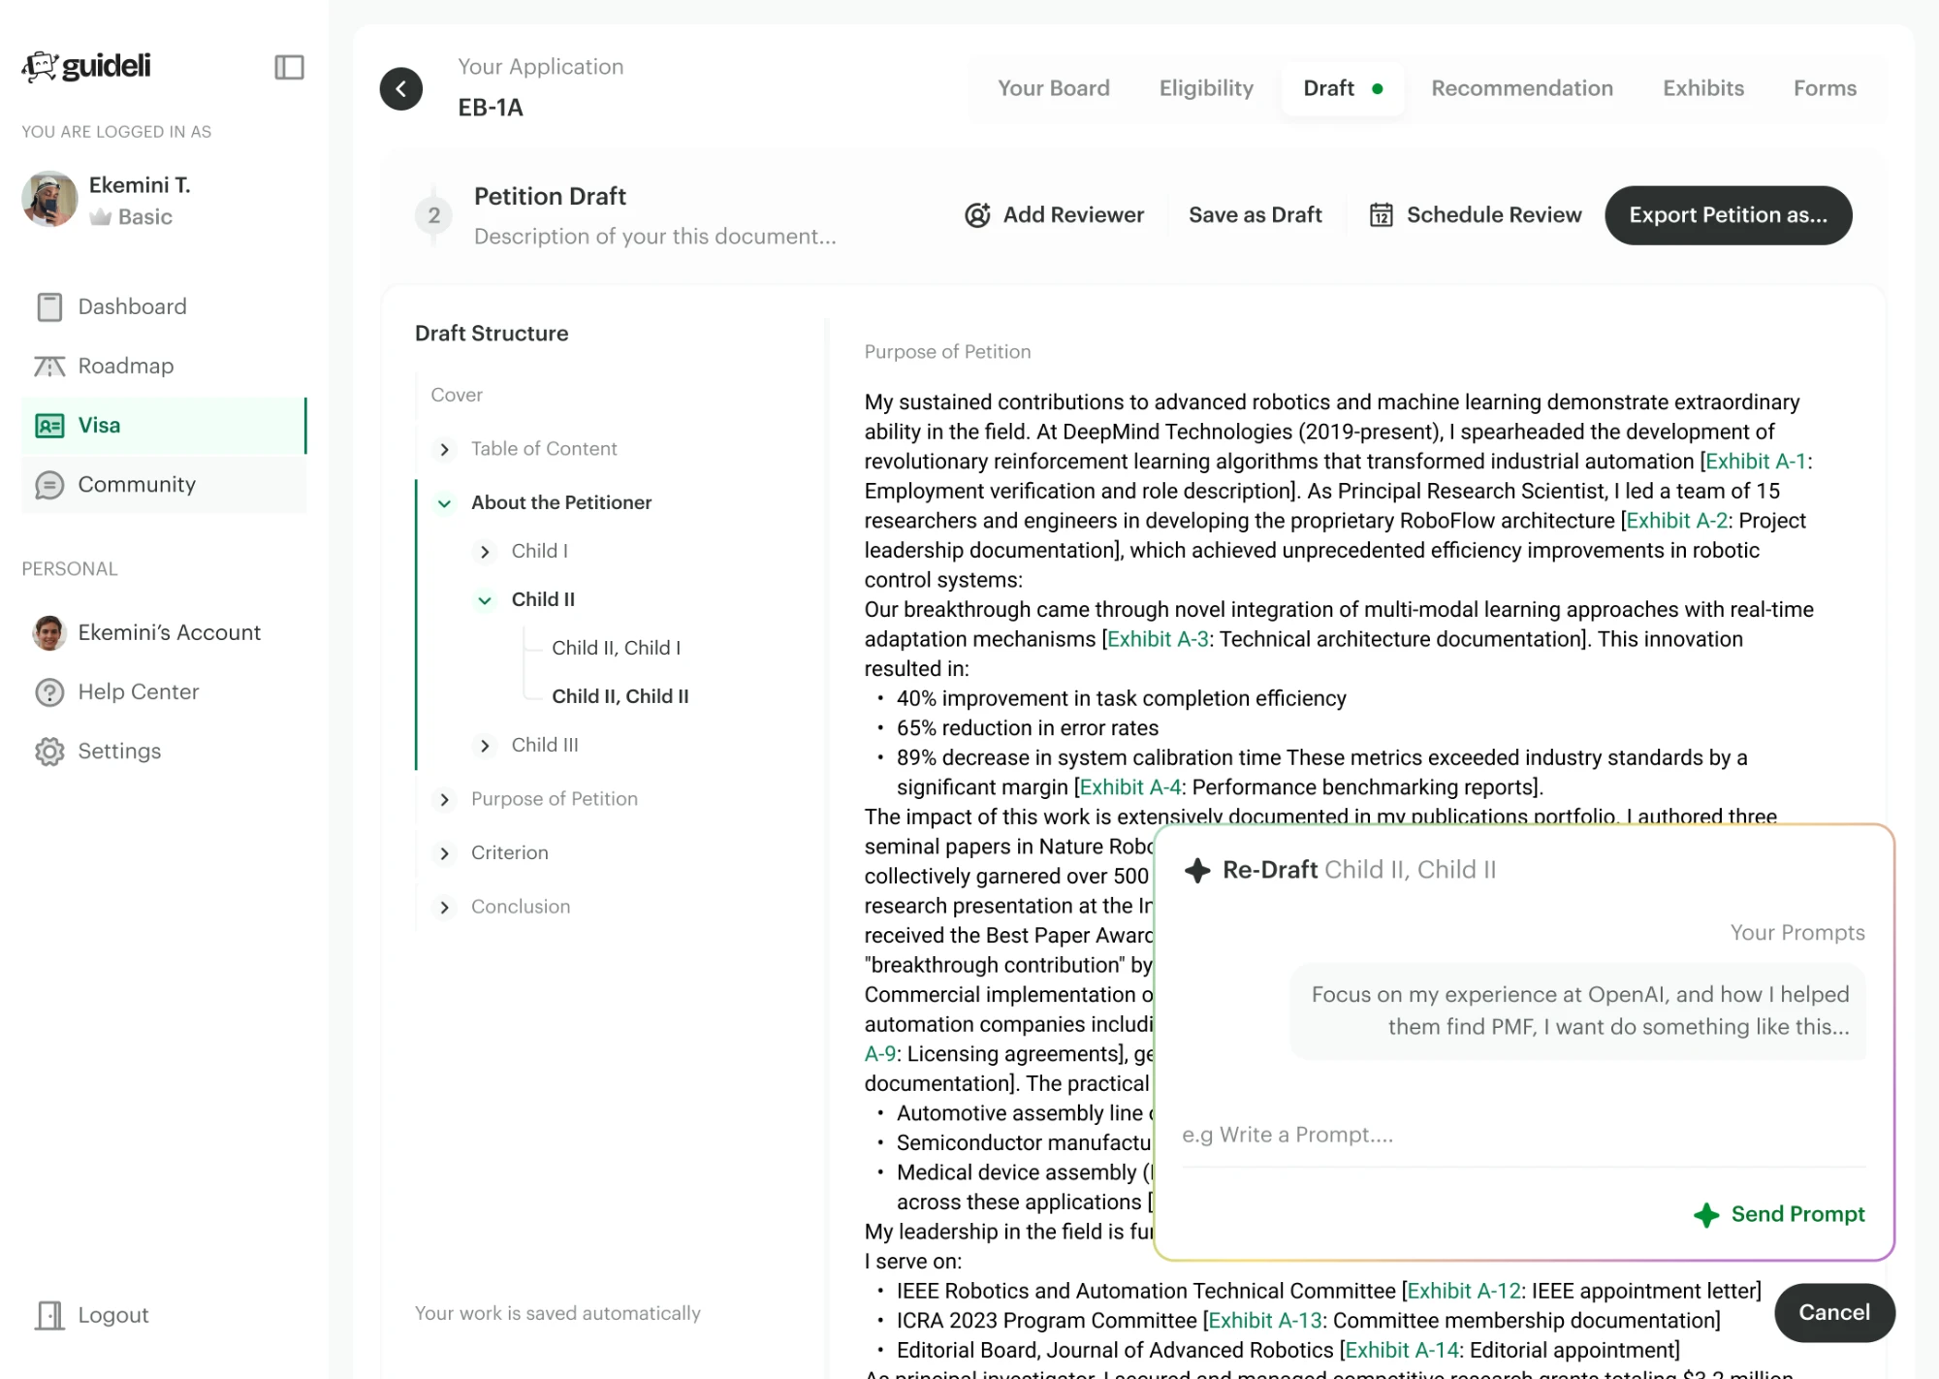Open Help Center
The width and height of the screenshot is (1939, 1379).
pos(164,691)
